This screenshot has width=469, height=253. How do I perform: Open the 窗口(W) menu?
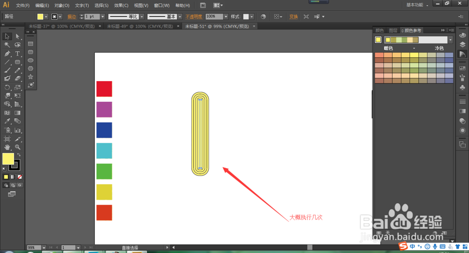click(x=162, y=5)
